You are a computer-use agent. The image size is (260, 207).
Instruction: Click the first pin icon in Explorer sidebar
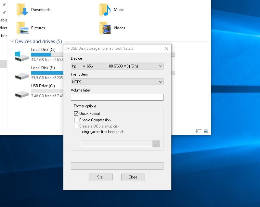point(4,5)
